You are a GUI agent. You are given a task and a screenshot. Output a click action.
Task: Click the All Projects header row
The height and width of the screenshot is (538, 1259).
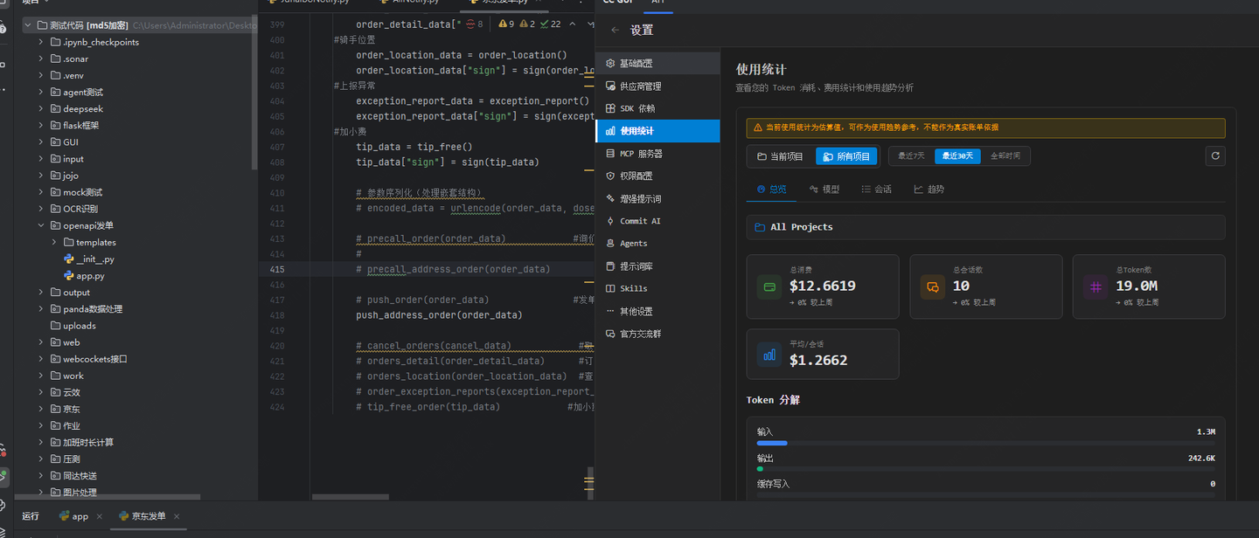985,227
